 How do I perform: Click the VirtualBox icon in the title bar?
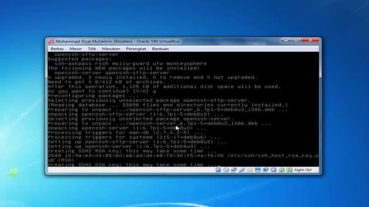click(x=51, y=41)
